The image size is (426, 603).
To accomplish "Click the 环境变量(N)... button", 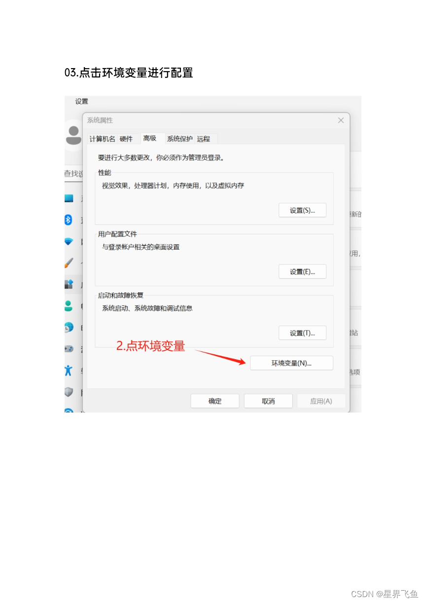I will (x=291, y=363).
